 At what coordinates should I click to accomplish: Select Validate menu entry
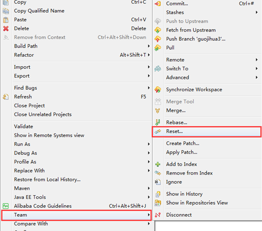click(23, 127)
